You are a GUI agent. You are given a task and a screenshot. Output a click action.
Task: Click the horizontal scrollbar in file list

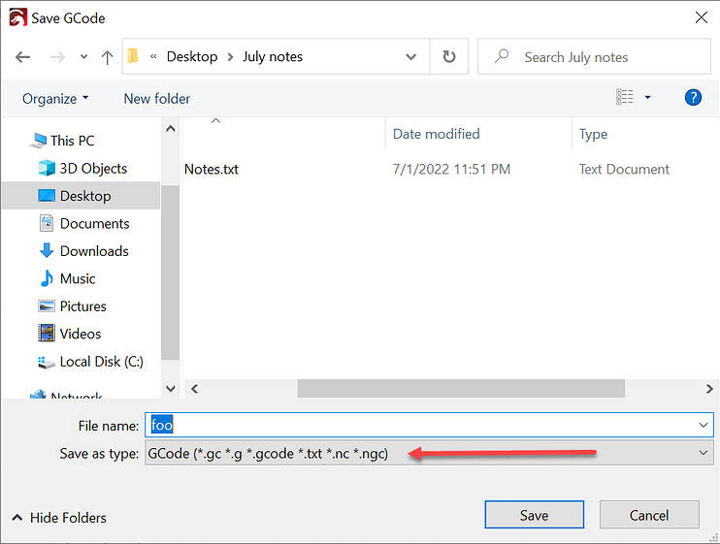coord(461,389)
